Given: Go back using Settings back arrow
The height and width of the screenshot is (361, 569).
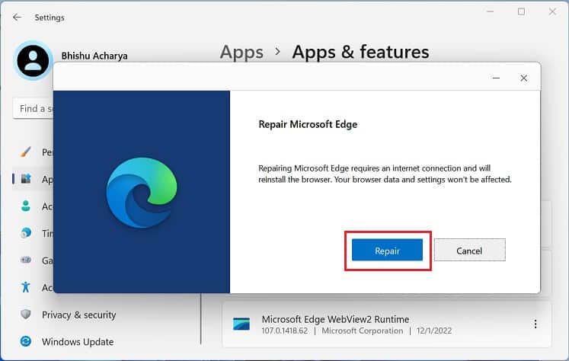Looking at the screenshot, I should 17,17.
